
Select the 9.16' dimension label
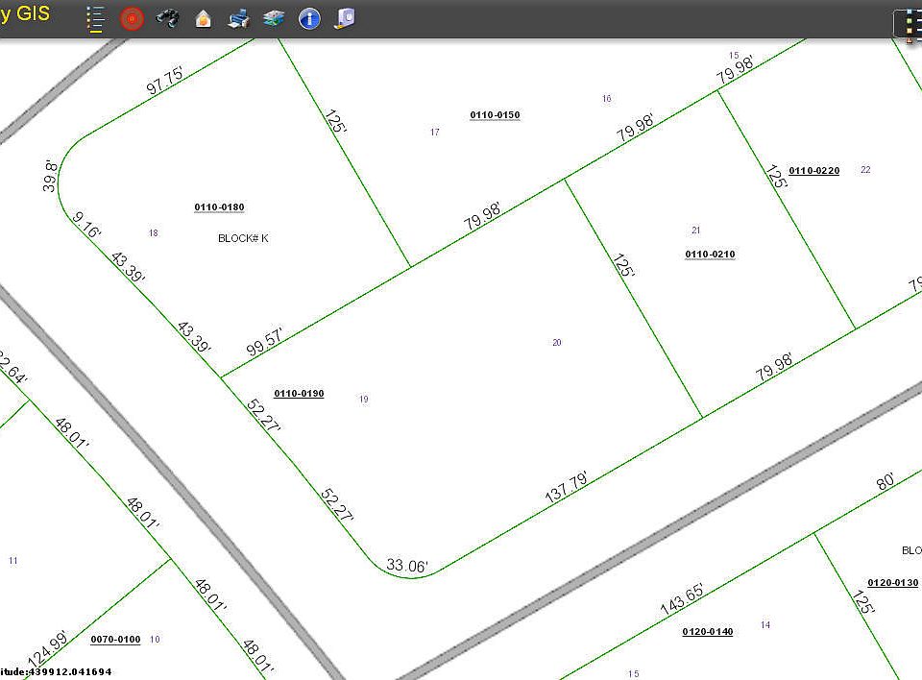86,226
